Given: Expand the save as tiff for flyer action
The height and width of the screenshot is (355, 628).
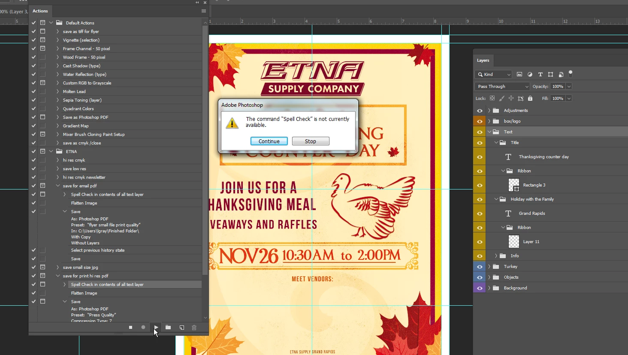Looking at the screenshot, I should 57,31.
